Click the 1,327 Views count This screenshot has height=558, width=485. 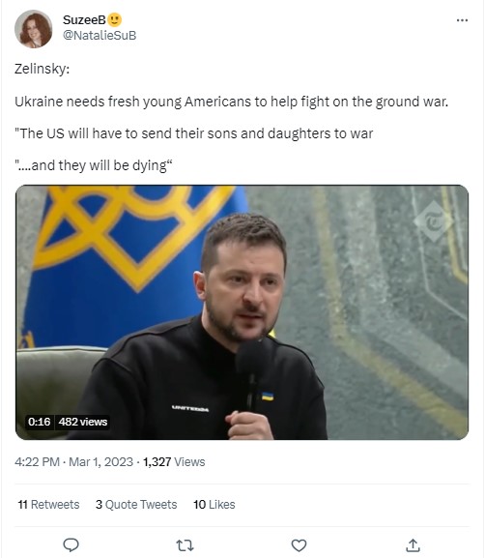point(174,462)
